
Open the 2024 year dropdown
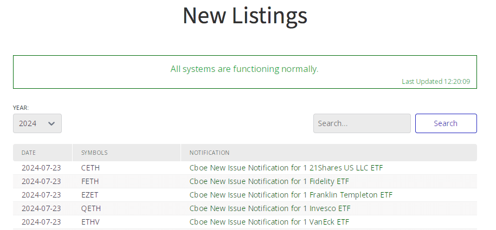(x=37, y=123)
